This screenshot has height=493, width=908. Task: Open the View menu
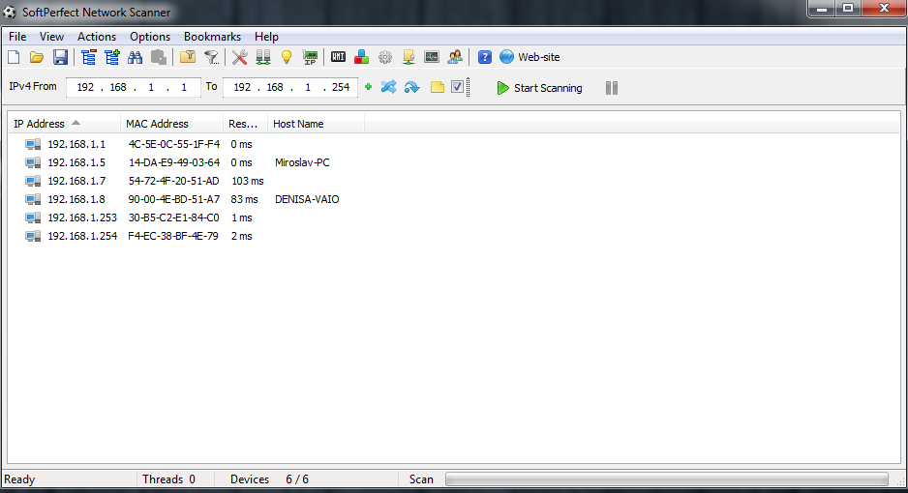coord(51,37)
